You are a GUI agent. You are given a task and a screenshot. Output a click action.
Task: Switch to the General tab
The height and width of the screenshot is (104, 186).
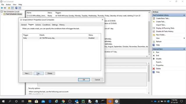point(24,25)
